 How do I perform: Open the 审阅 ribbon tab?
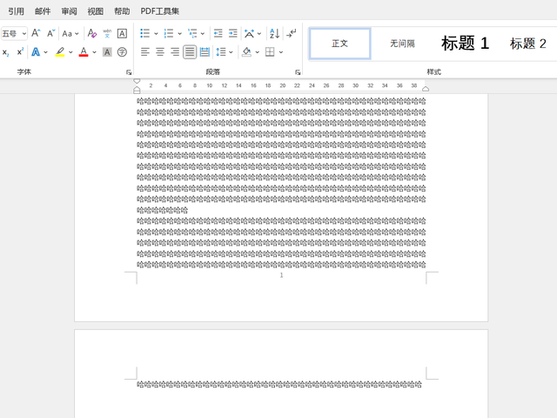(x=69, y=11)
